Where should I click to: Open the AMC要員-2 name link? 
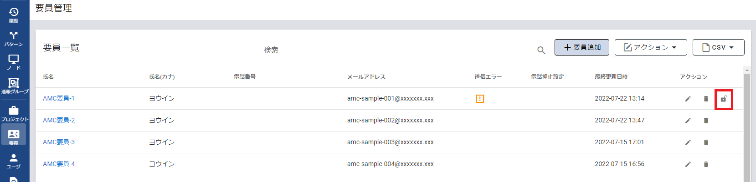coord(59,121)
